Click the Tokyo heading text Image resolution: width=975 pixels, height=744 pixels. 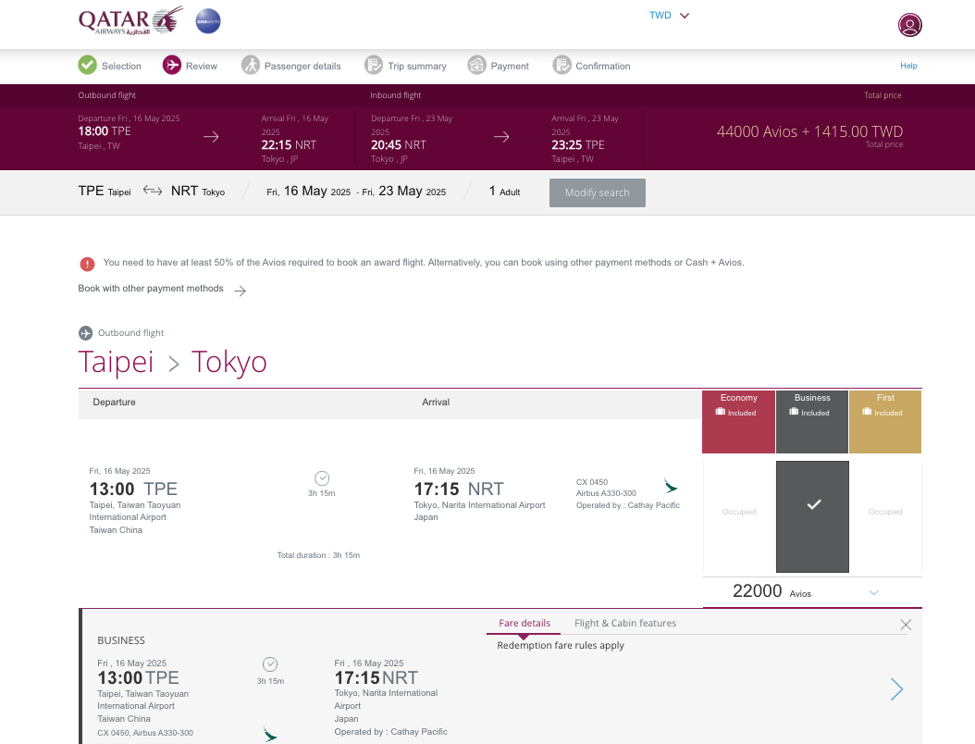click(x=228, y=362)
